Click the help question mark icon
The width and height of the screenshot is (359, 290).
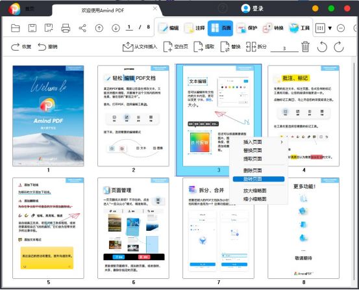tap(223, 8)
